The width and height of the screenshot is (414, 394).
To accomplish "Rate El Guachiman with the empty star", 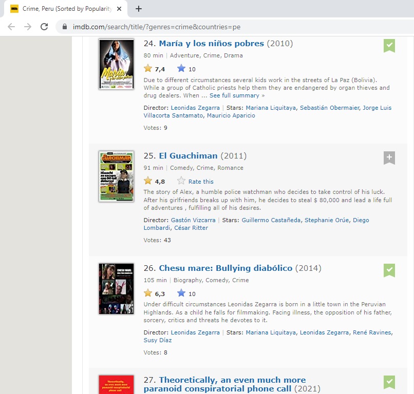I will click(x=181, y=181).
